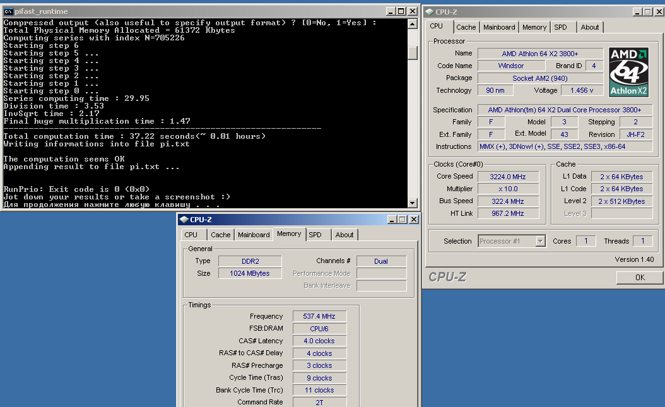Click the AMD Athlon X2 logo image
The width and height of the screenshot is (665, 407).
tap(628, 72)
